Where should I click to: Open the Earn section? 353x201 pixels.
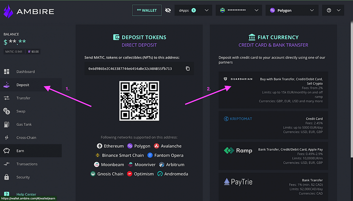(31, 151)
